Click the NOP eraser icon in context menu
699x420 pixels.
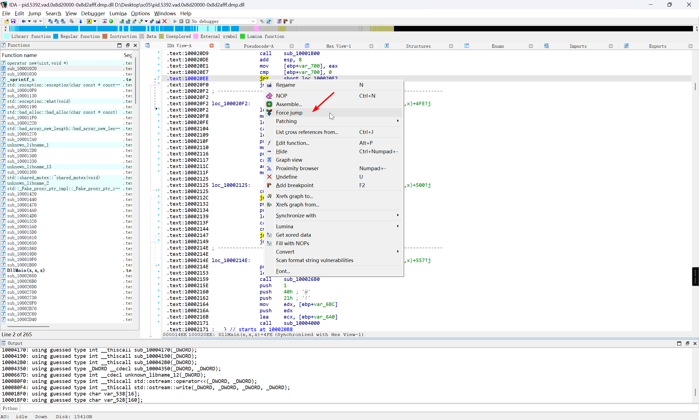coord(269,96)
